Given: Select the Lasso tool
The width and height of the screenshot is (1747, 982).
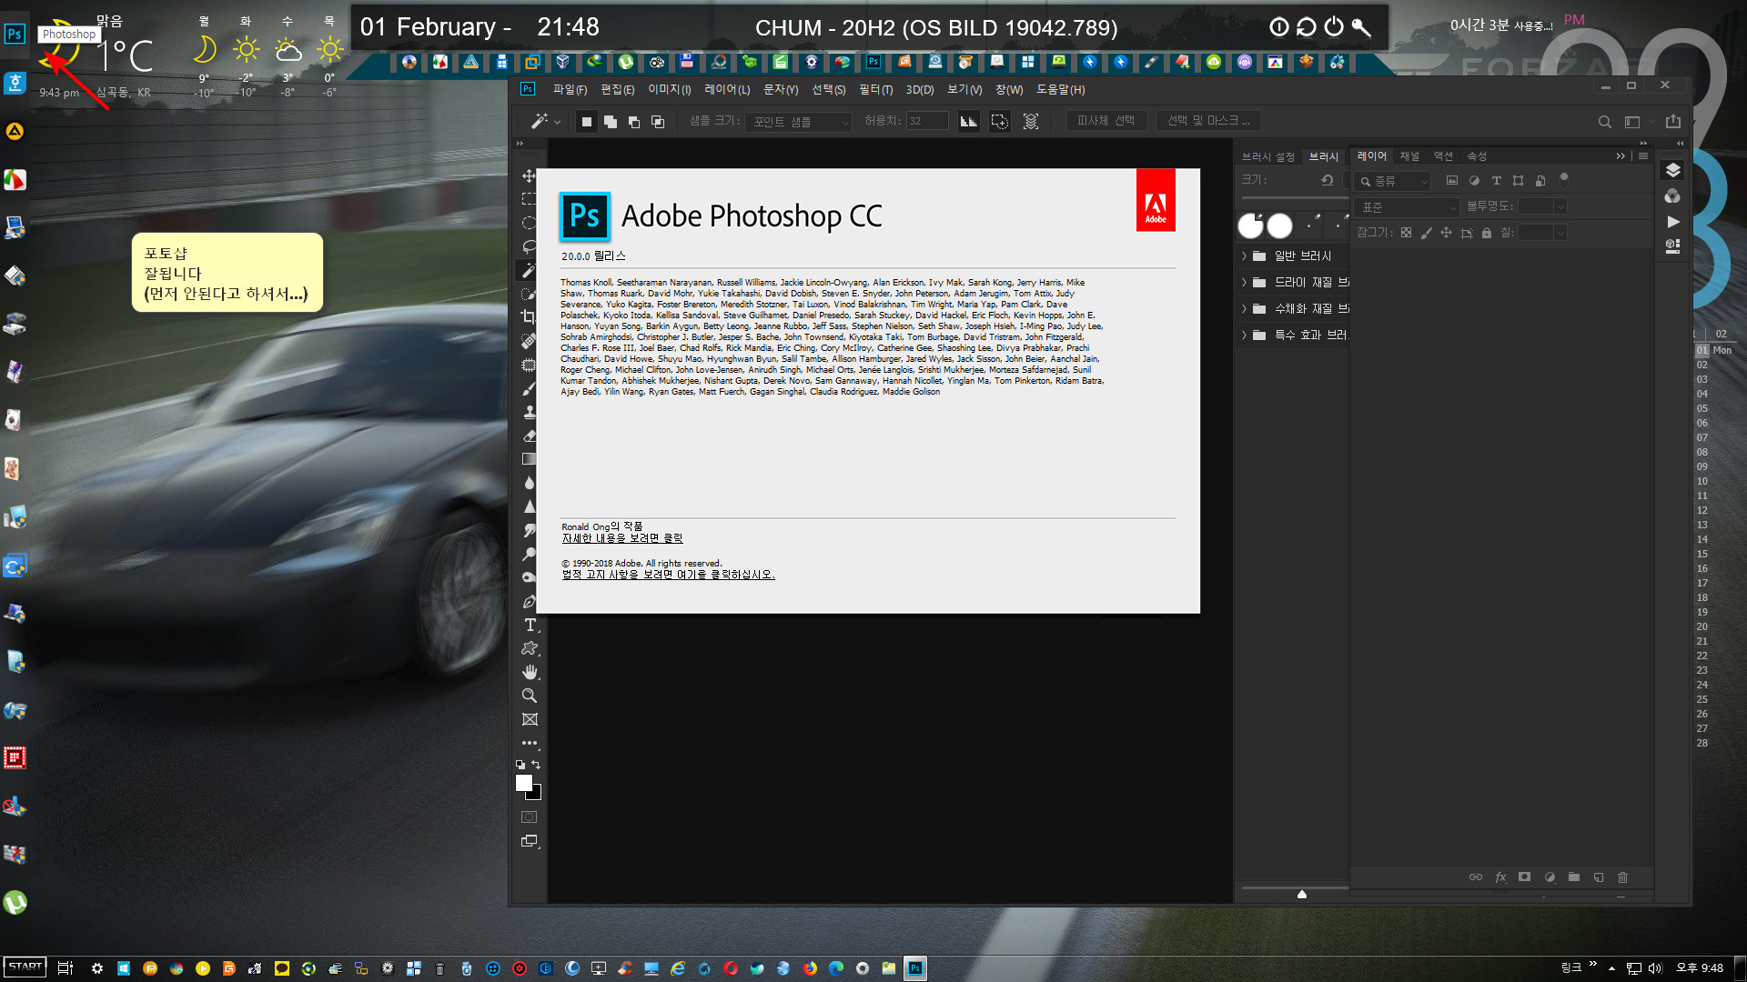Looking at the screenshot, I should click(529, 246).
